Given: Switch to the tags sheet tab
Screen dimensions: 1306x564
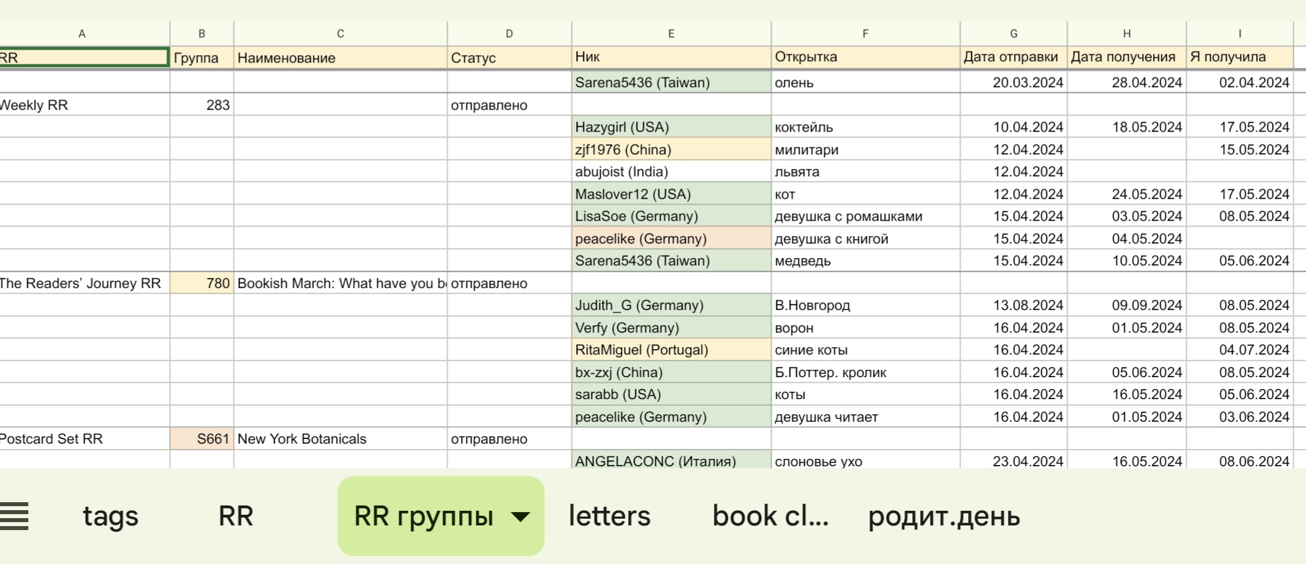Looking at the screenshot, I should pos(110,516).
